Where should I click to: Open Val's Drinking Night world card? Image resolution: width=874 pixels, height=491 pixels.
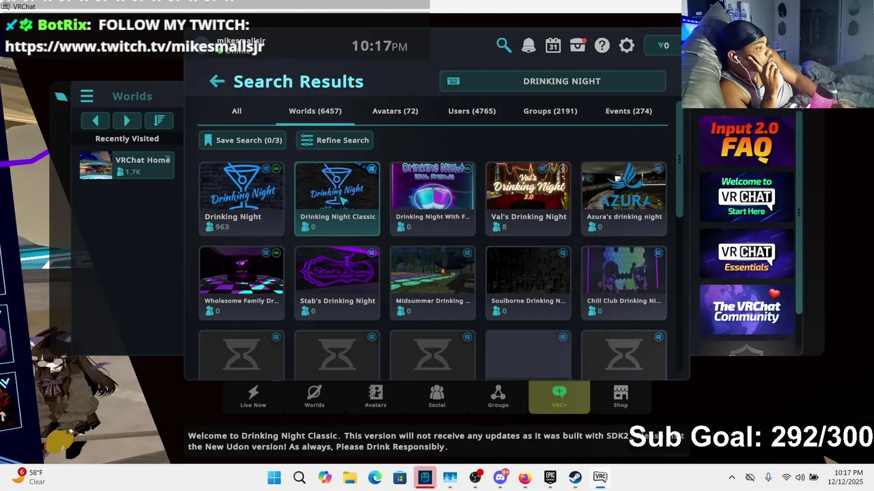tap(528, 198)
